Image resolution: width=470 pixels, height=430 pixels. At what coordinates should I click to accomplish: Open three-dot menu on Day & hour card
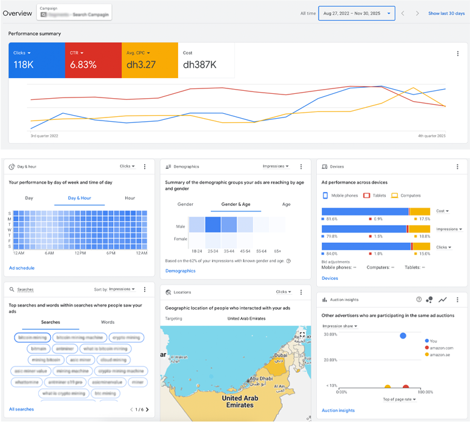144,167
